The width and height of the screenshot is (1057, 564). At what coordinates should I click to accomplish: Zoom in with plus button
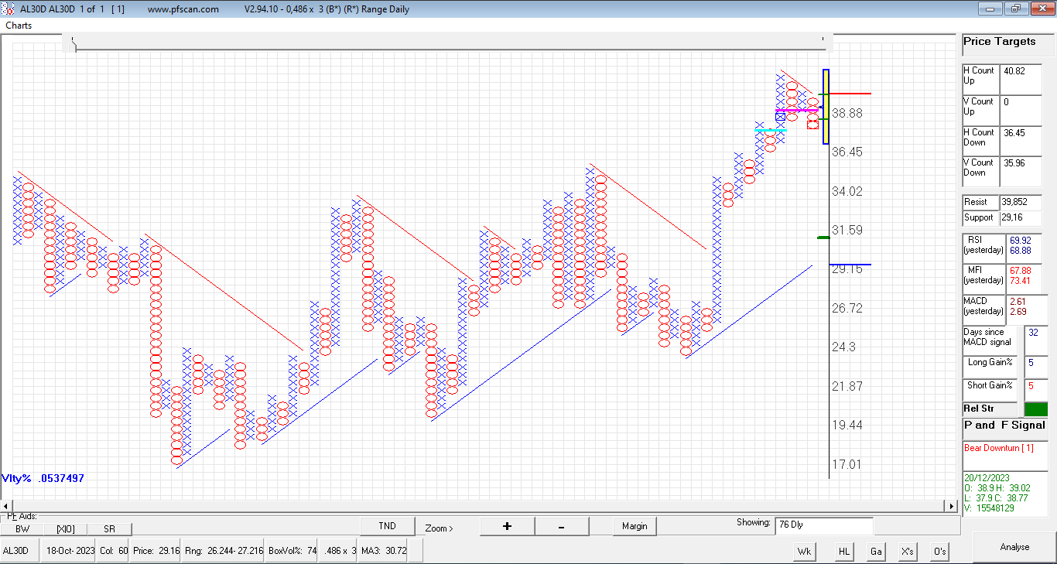[507, 526]
